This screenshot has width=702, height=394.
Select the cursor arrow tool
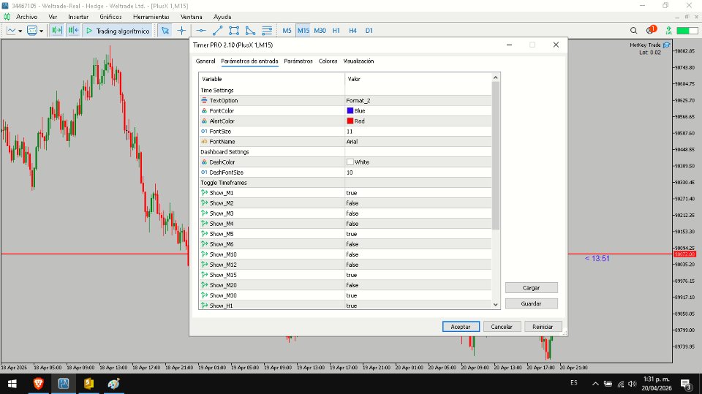[165, 31]
